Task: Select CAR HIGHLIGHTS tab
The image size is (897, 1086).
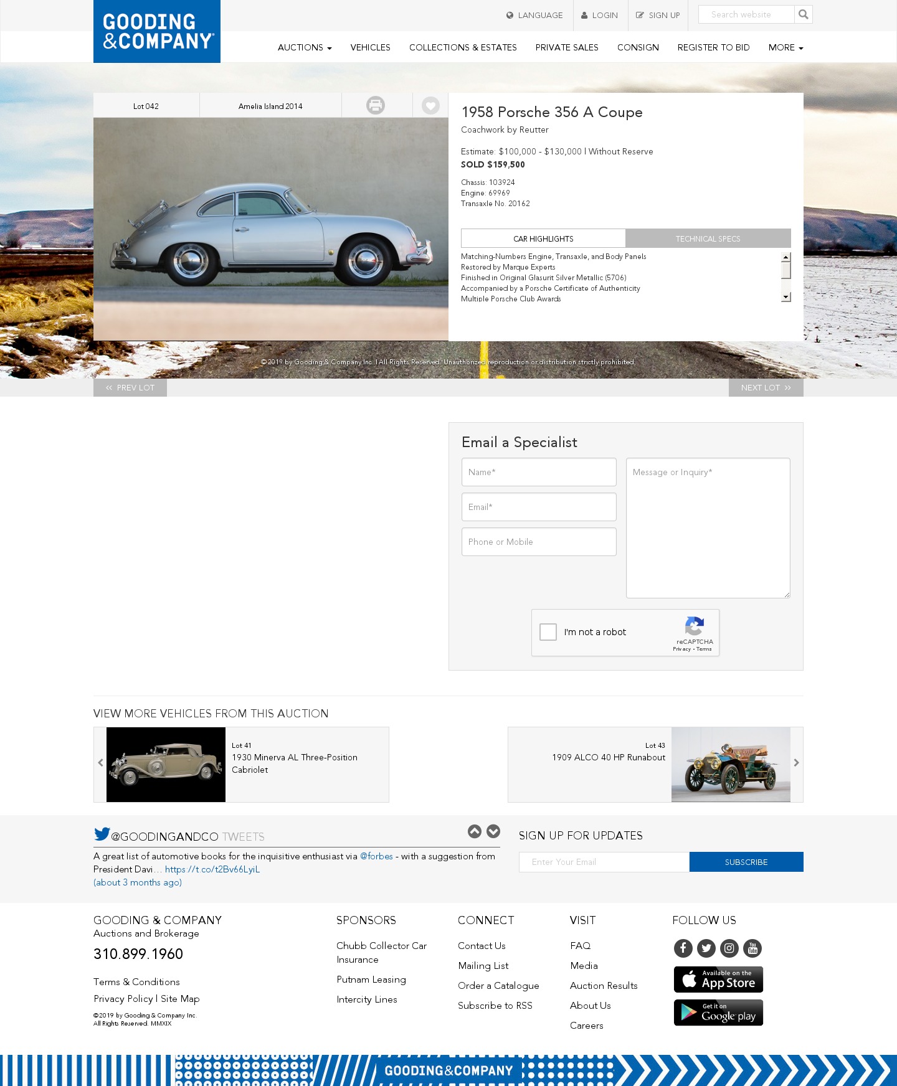Action: tap(543, 238)
